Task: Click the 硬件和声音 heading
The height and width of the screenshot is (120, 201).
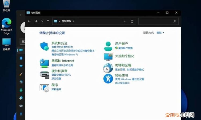Action: point(59,71)
